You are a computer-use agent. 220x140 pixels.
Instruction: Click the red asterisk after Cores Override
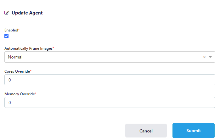(31, 71)
